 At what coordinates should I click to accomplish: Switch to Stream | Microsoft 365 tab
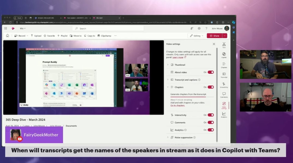pyautogui.click(x=48, y=18)
